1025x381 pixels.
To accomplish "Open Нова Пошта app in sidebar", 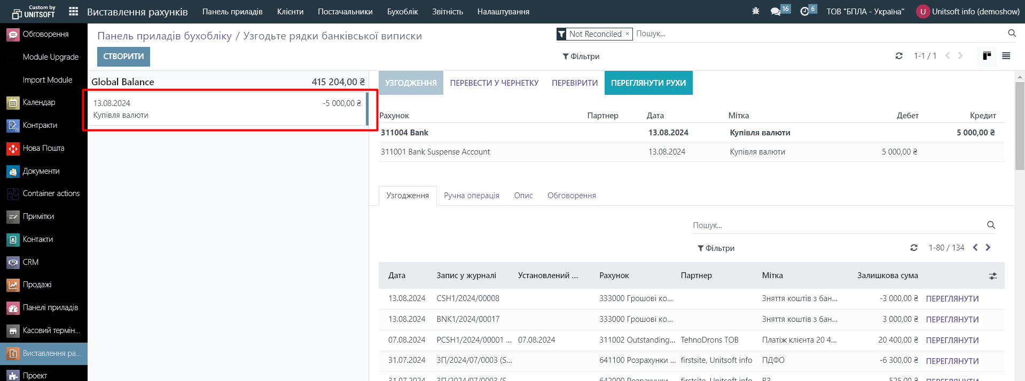I will tap(43, 148).
